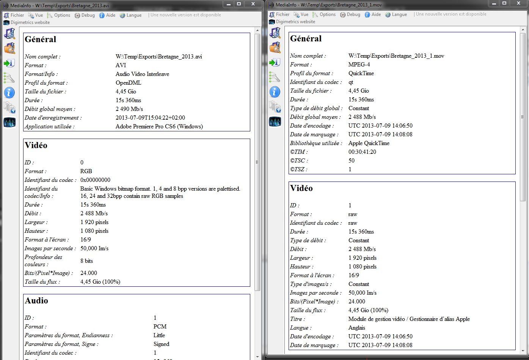
Task: Click scrollbar thumb in left .avi window
Action: (x=257, y=162)
